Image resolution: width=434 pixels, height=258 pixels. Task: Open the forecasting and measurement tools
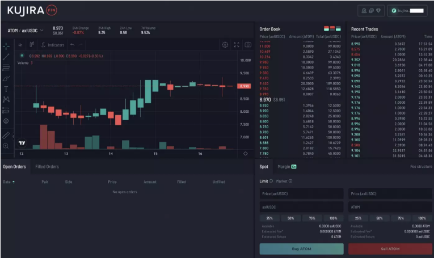(x=6, y=111)
